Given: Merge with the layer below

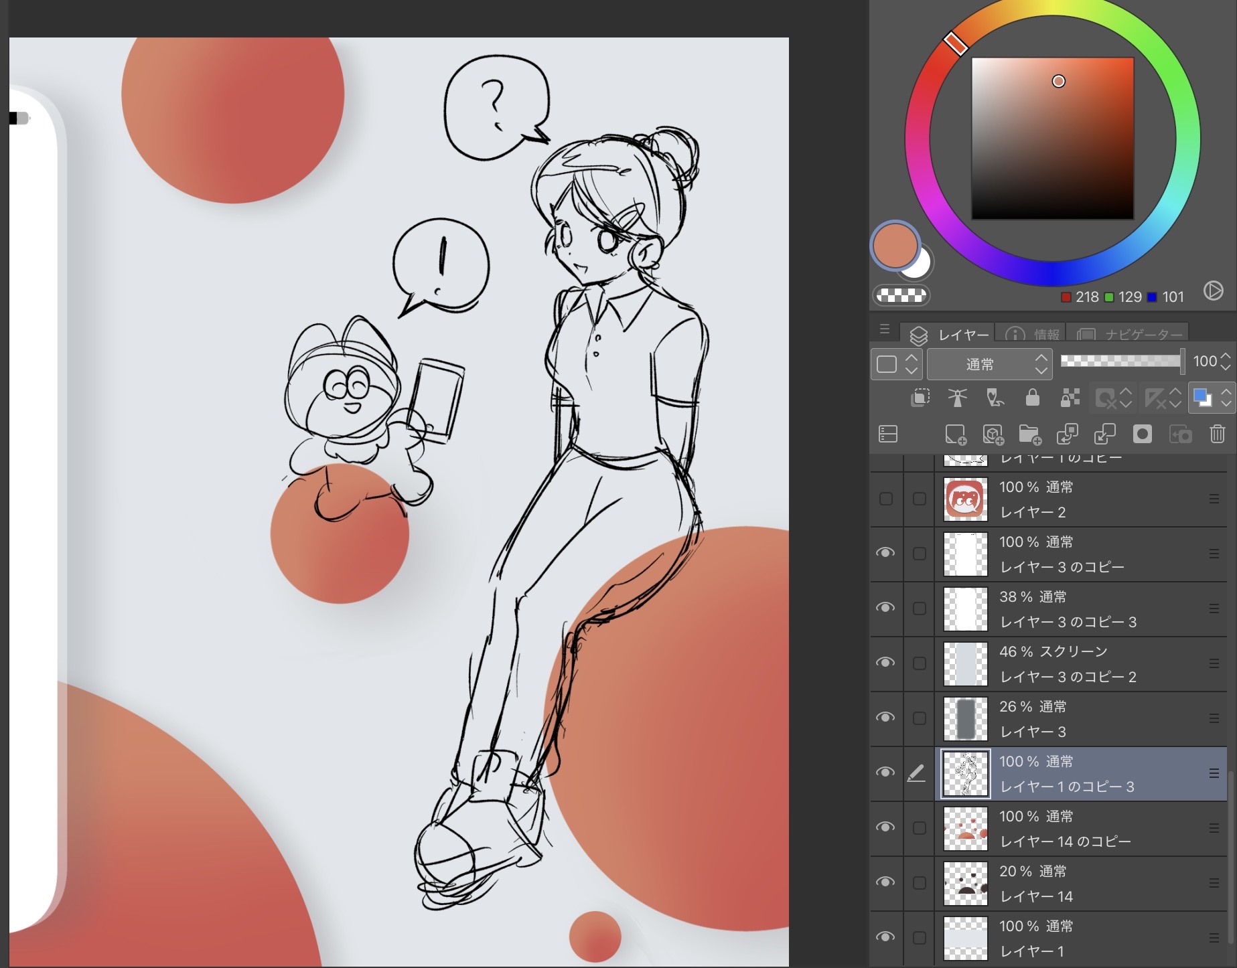Looking at the screenshot, I should click(x=1104, y=434).
